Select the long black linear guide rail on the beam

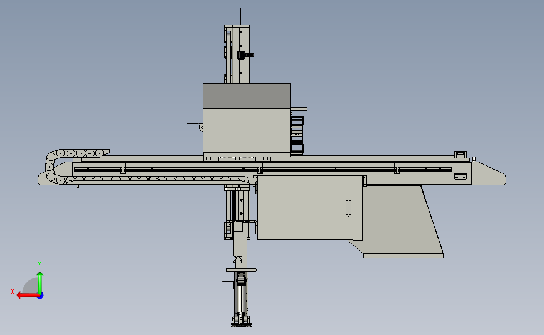coord(263,169)
